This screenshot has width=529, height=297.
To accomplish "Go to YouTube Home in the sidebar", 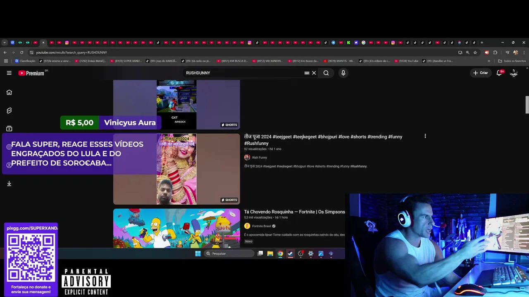I will 9,92.
